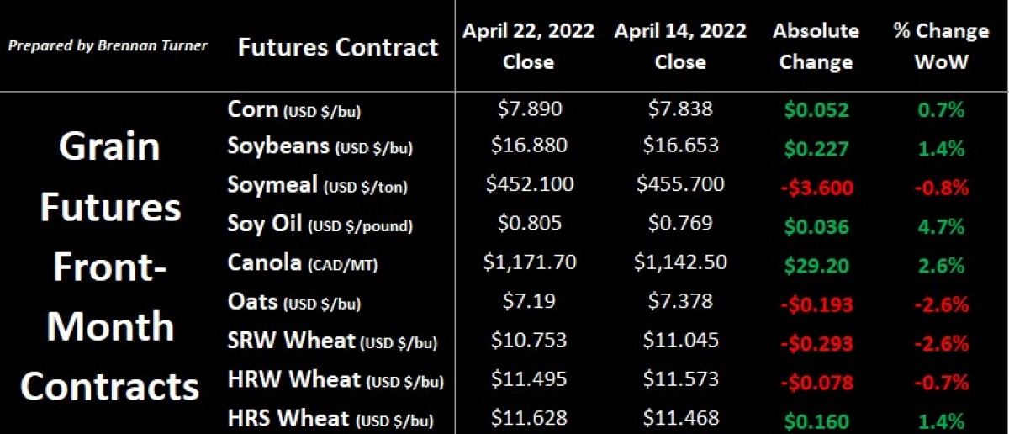1009x434 pixels.
Task: Click the Absolute Change column header
Action: pyautogui.click(x=816, y=46)
